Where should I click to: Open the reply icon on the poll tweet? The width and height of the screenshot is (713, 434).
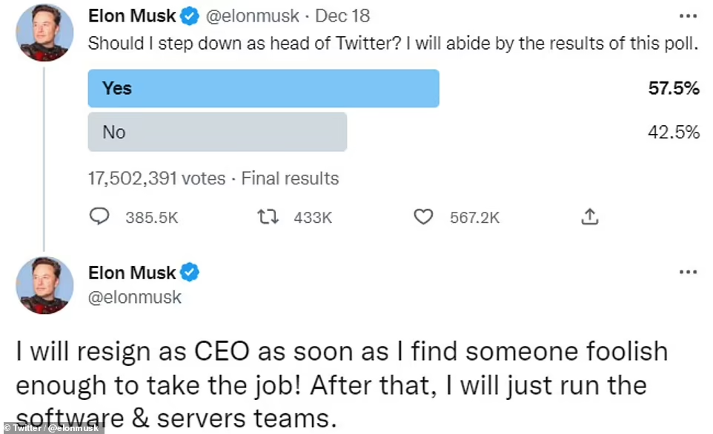pos(100,216)
